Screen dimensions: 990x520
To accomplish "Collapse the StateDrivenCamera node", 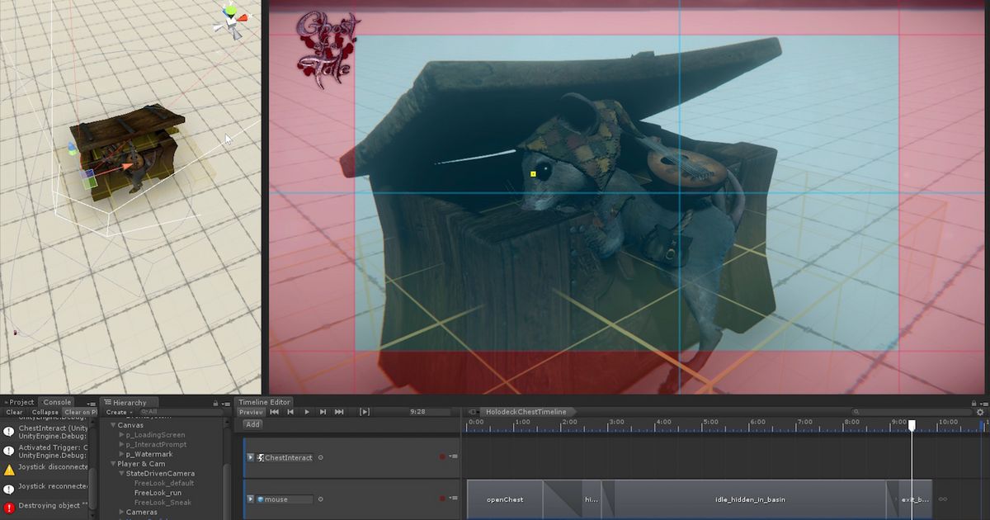I will (122, 474).
